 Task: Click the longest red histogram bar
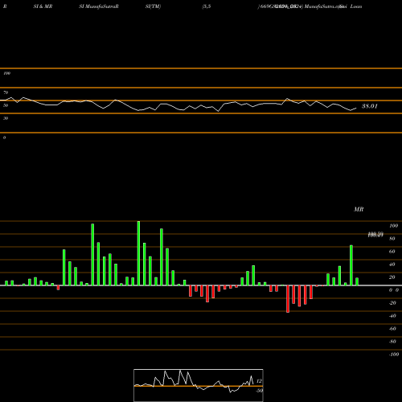tap(288, 299)
